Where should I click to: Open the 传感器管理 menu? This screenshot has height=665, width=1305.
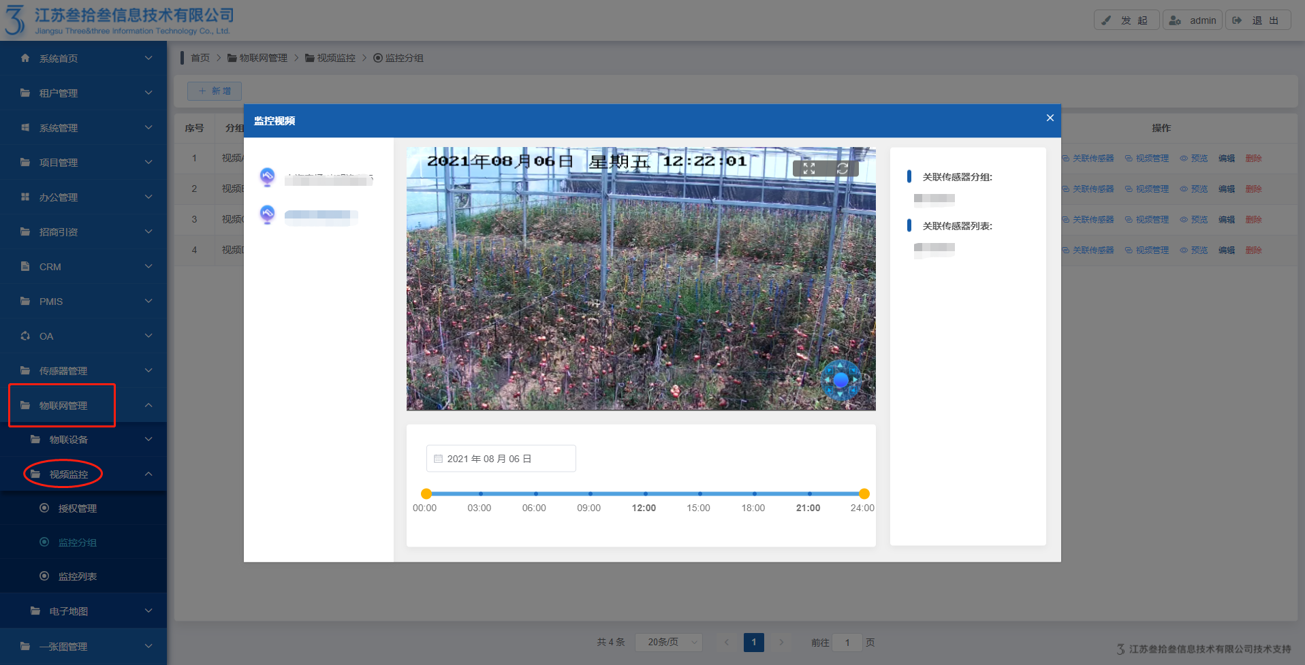[x=63, y=371]
